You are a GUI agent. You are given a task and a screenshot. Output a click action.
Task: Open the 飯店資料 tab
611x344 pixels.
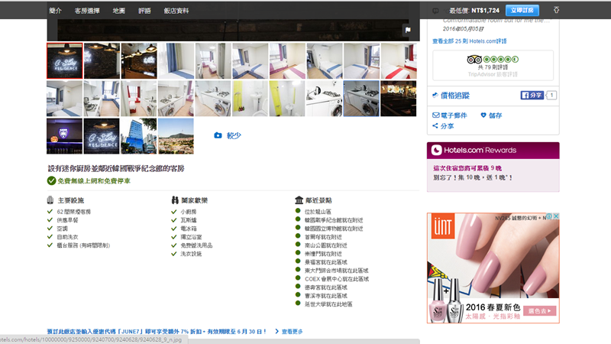(176, 11)
